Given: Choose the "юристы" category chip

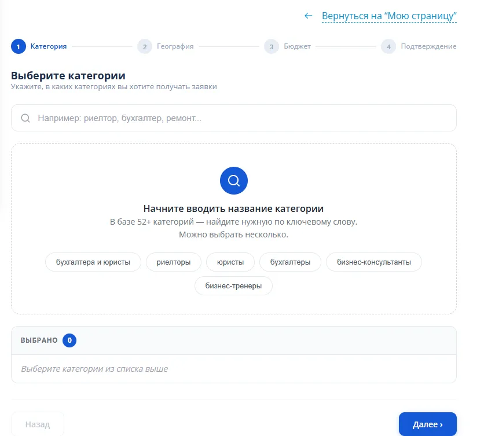Looking at the screenshot, I should [x=230, y=262].
